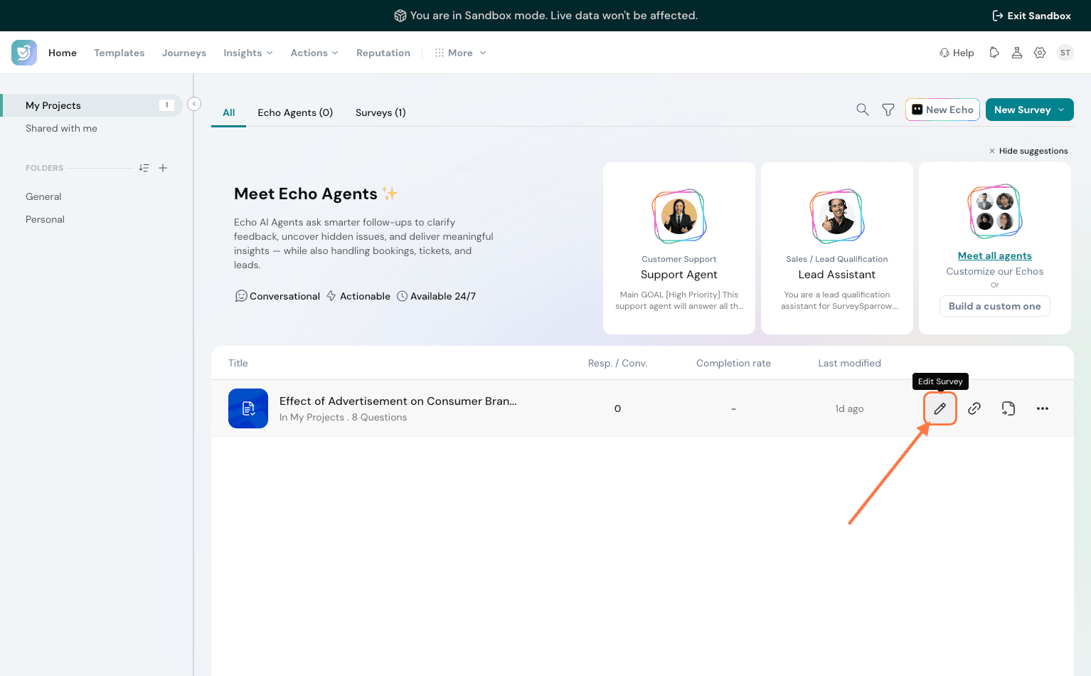The height and width of the screenshot is (676, 1091).
Task: Open the Templates menu item
Action: (119, 53)
